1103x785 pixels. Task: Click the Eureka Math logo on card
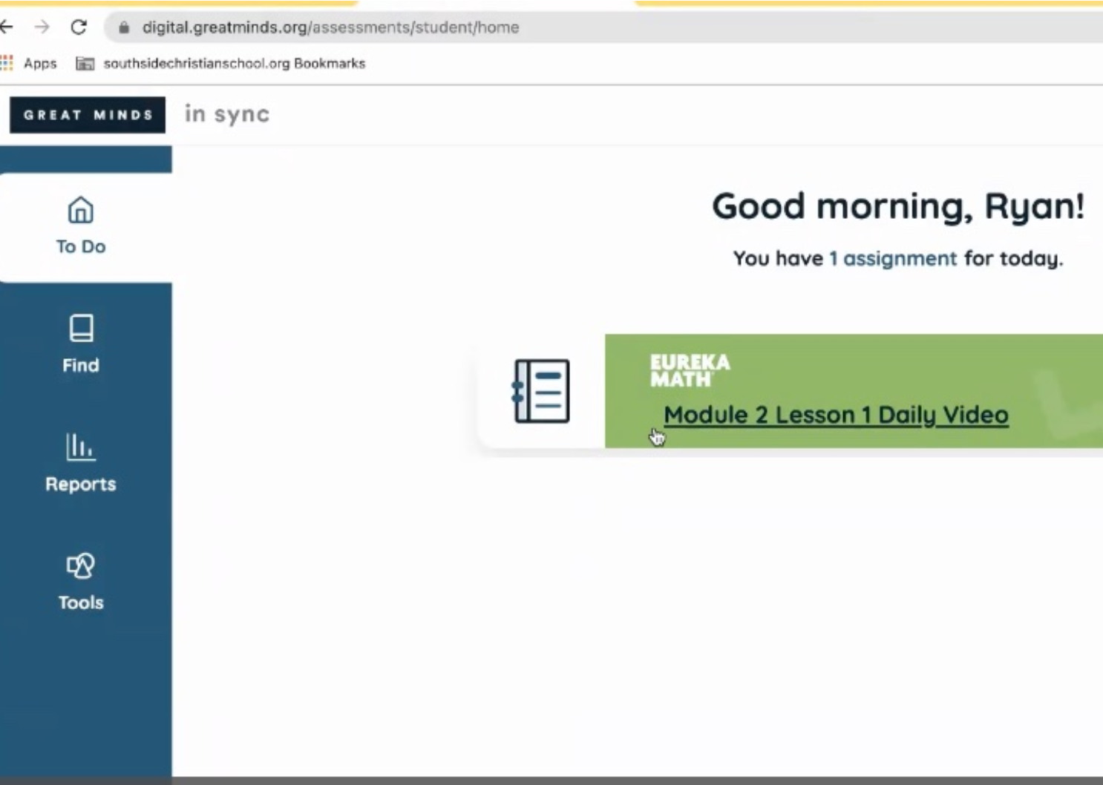[x=690, y=370]
